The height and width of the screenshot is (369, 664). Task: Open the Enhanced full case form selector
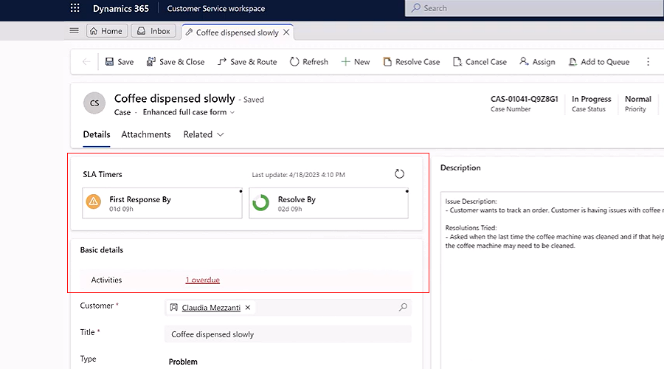coord(189,112)
